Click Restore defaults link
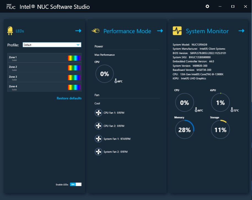 point(69,98)
